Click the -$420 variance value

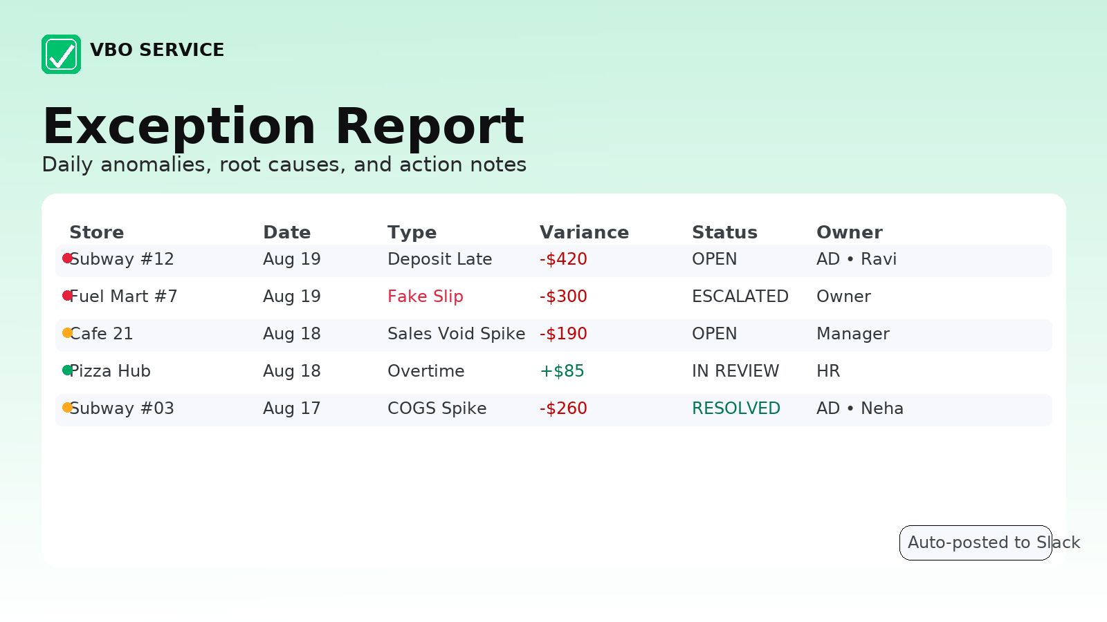(x=563, y=259)
